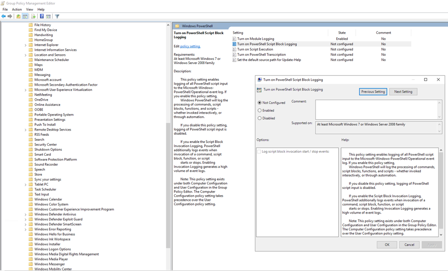Select the Windows Logon Options tree item
Screen dimensions: 448x271
[x=53, y=249]
